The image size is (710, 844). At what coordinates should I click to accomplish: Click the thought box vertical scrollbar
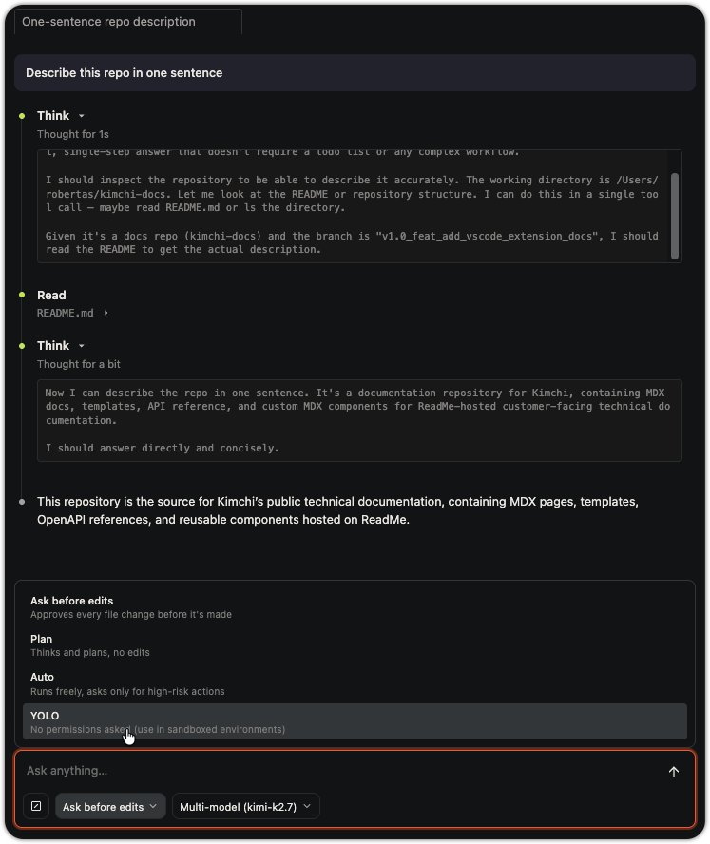tap(675, 216)
